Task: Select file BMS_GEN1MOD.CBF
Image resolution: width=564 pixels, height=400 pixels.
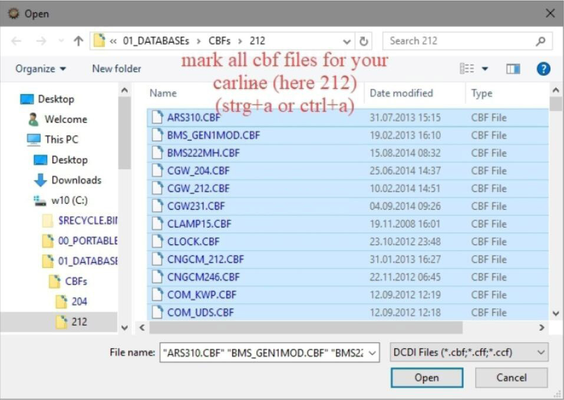Action: coord(348,135)
